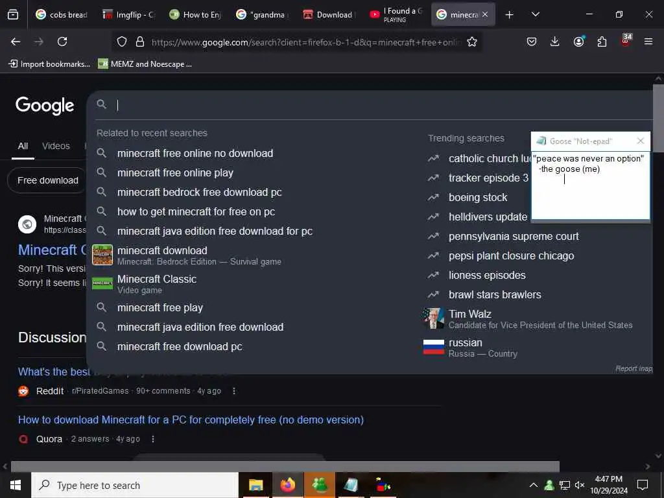Screen dimensions: 664x498
Task: Toggle muted volume tray icon
Action: (x=580, y=485)
